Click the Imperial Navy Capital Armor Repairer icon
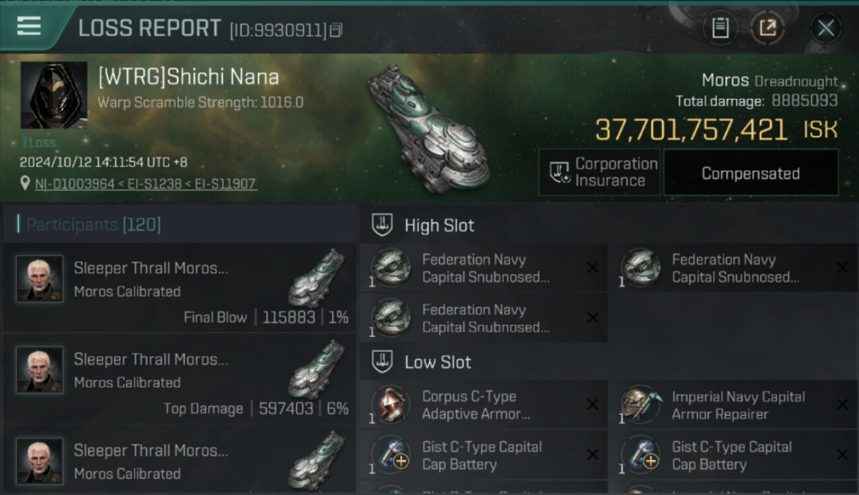Viewport: 859px width, 495px height. tap(640, 404)
